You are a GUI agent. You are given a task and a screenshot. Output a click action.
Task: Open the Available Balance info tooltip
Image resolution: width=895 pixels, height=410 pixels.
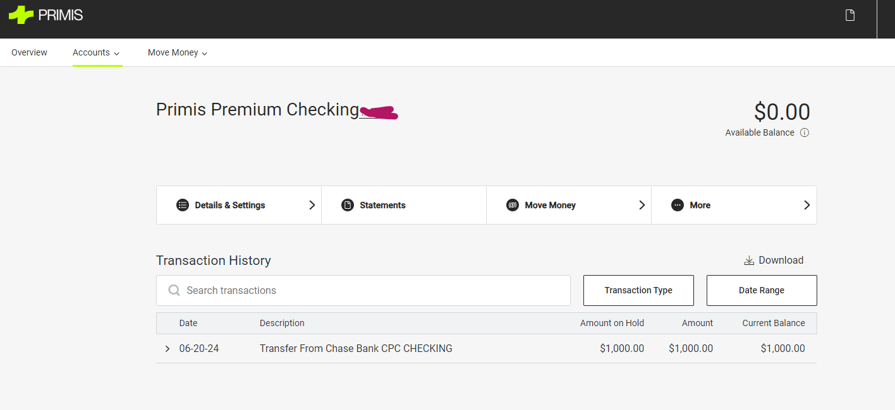click(804, 132)
